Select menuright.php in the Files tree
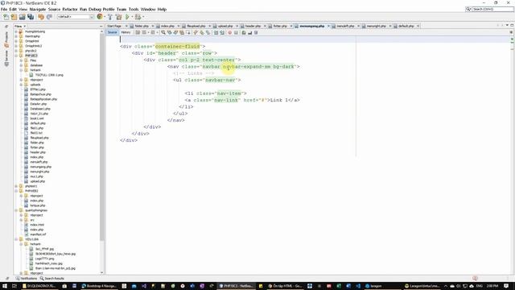The height and width of the screenshot is (290, 515). click(x=39, y=172)
